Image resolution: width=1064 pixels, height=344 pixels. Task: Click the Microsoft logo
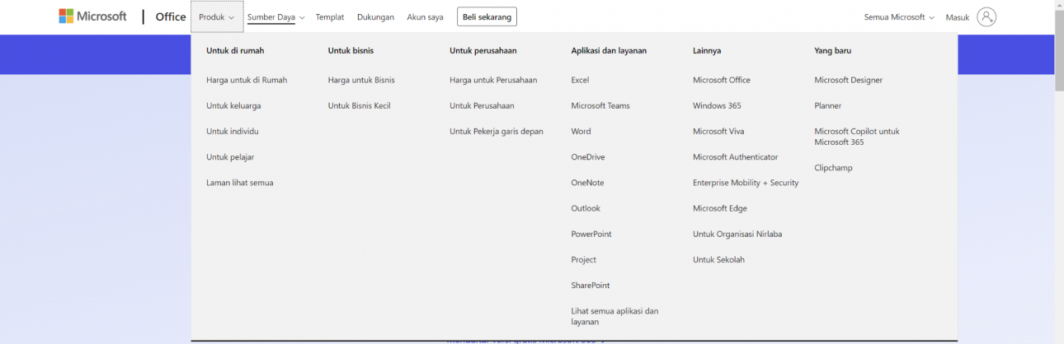pyautogui.click(x=92, y=16)
